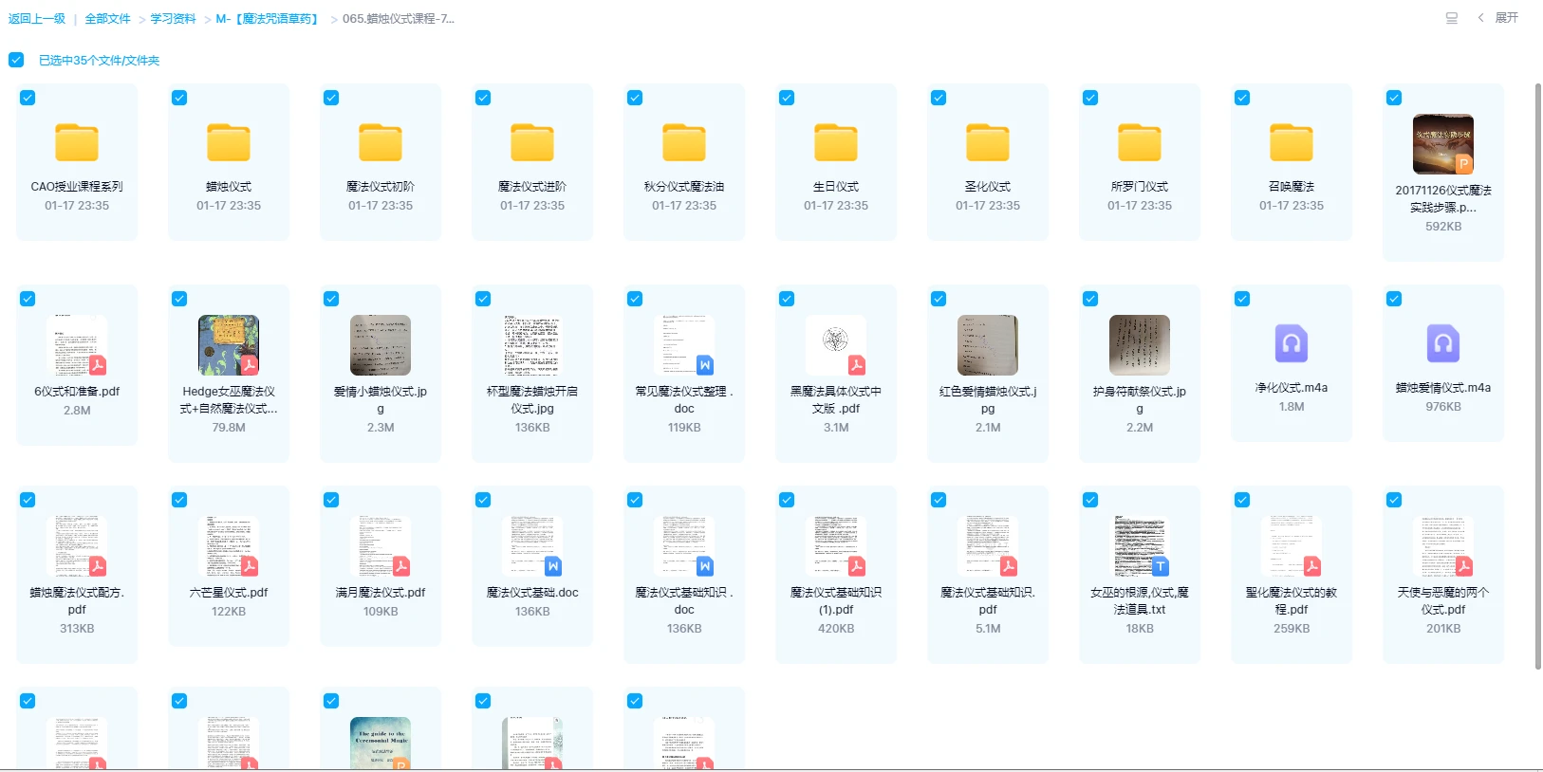Open the 女巫的根源 txt file icon
This screenshot has width=1543, height=772.
coord(1140,546)
